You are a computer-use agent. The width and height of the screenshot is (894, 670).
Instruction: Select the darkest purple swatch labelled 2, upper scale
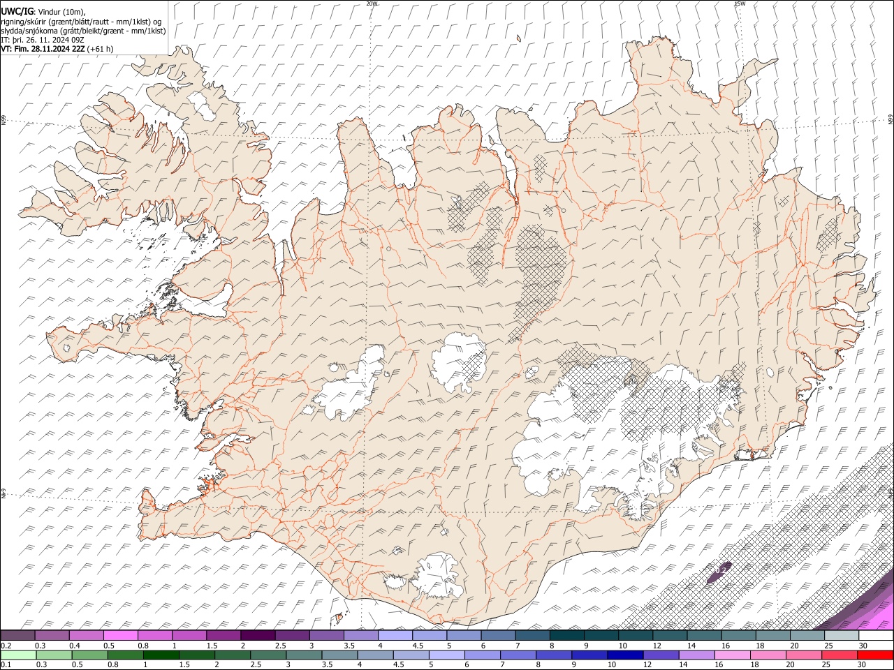tap(258, 635)
